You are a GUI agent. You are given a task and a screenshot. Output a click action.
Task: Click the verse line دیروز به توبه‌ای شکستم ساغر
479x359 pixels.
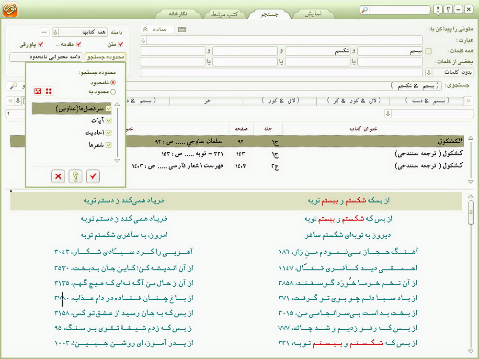point(348,235)
